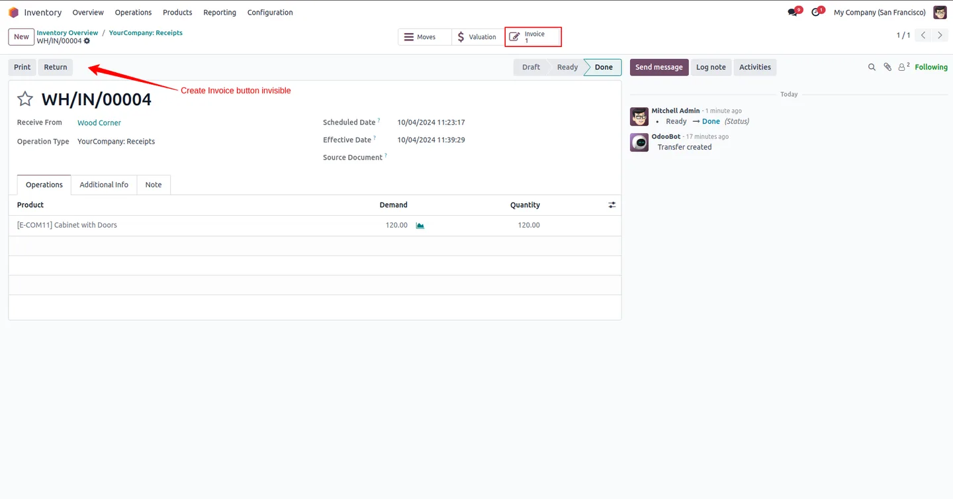Click the Effective Date value 10/04/2024 11:39:29
The height and width of the screenshot is (499, 953).
(431, 140)
